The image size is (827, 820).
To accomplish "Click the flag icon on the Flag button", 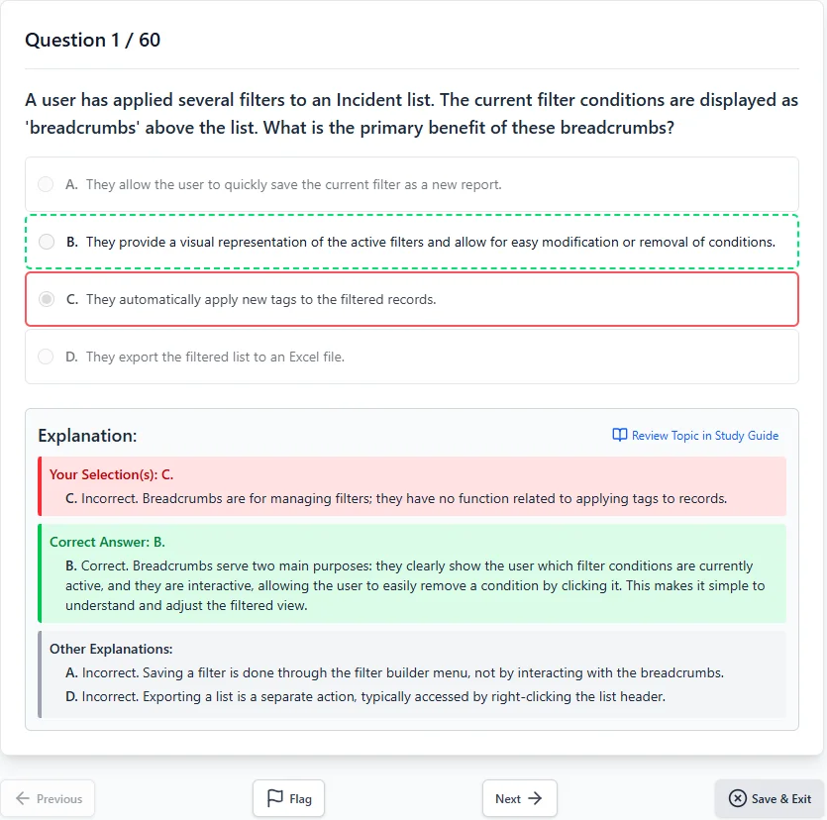I will (x=274, y=798).
